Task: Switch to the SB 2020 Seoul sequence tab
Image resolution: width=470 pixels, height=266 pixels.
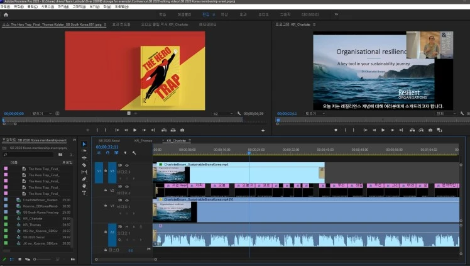Action: coord(109,141)
